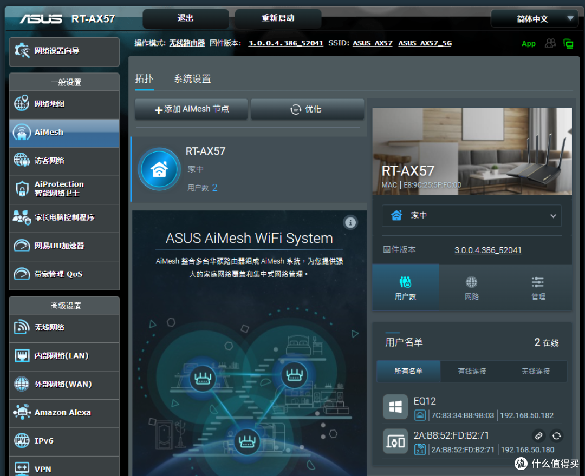
Task: Select the RT-AX57 home node icon
Action: pos(159,169)
